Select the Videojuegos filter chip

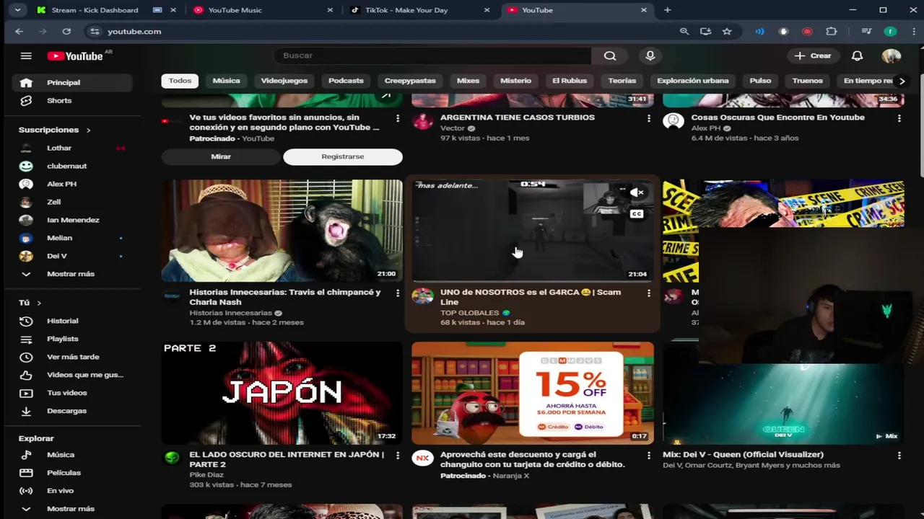pyautogui.click(x=284, y=81)
